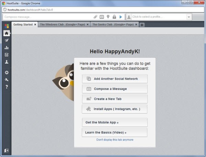Click the Chrome icon in title bar
Image resolution: width=206 pixels, height=157 pixels.
coord(4,3)
